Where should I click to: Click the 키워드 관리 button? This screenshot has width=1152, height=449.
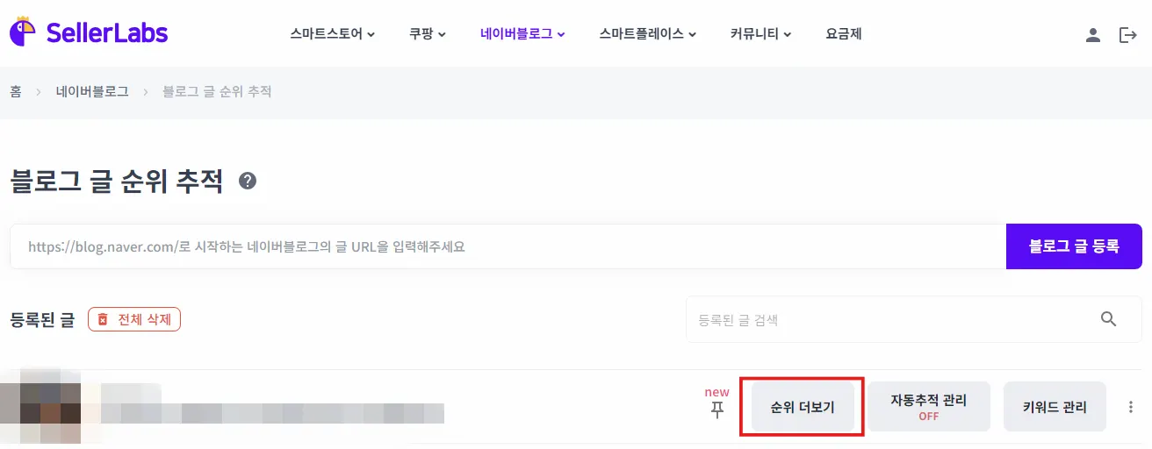[1055, 407]
